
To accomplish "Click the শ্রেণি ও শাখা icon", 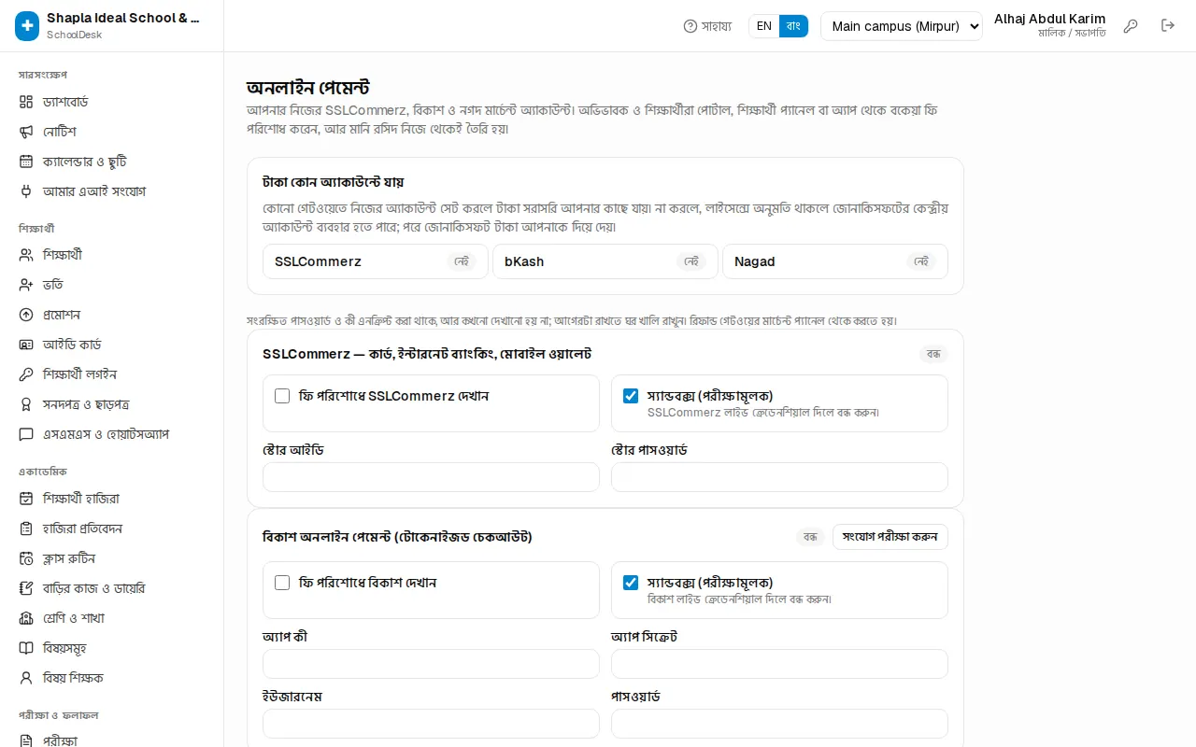I will pyautogui.click(x=26, y=618).
